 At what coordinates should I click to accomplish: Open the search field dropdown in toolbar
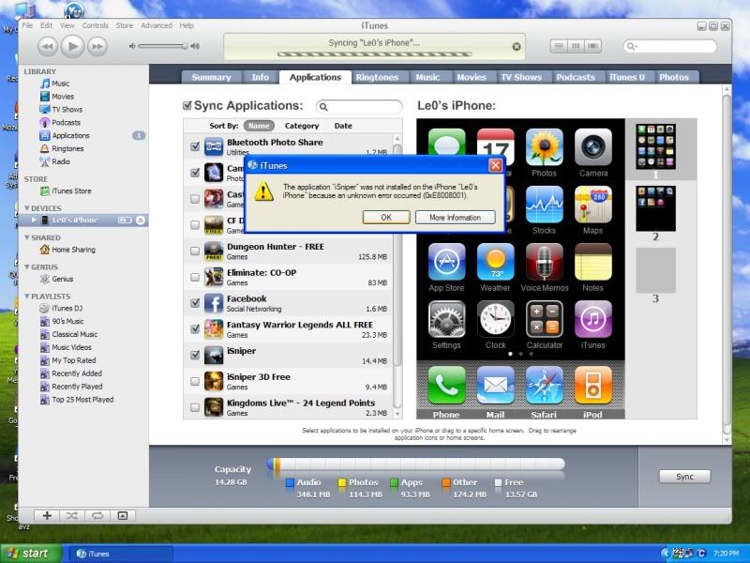[x=632, y=46]
